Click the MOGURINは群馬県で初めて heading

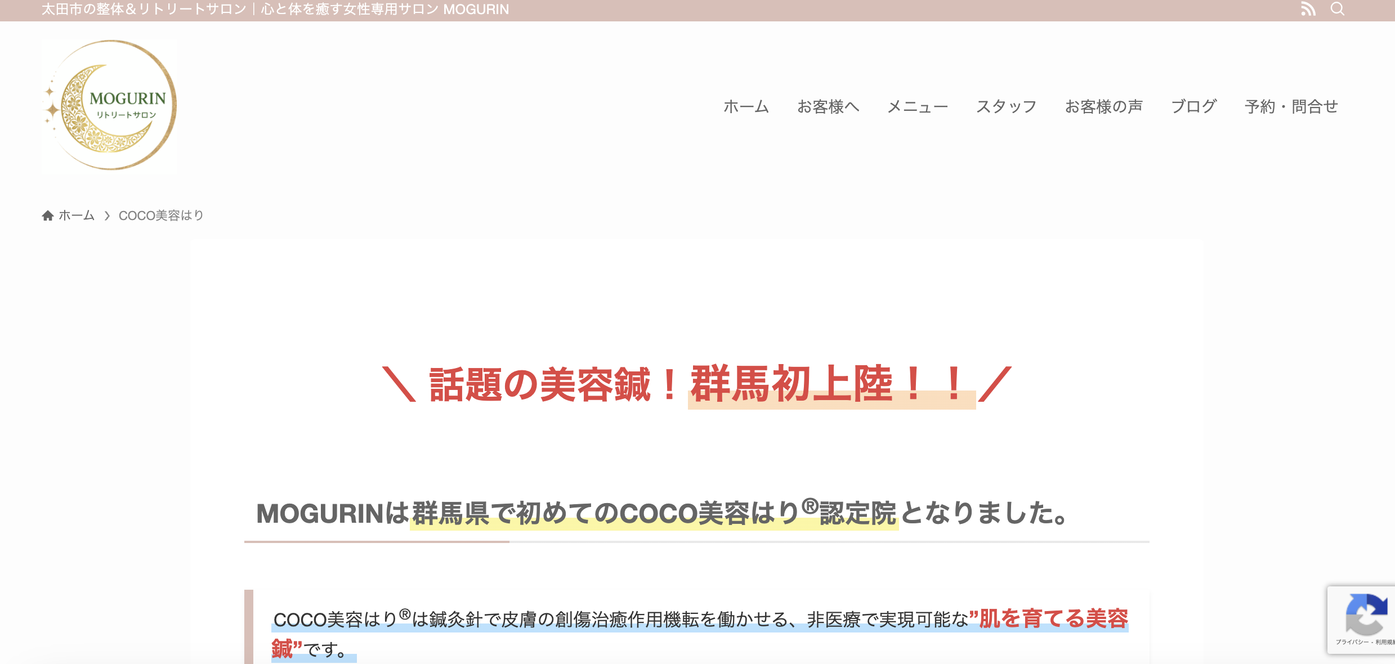click(661, 513)
